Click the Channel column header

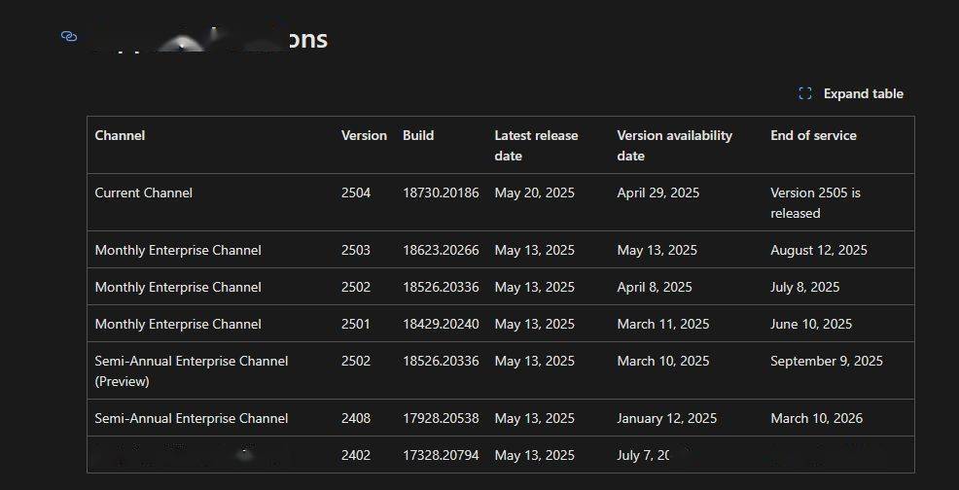coord(120,135)
